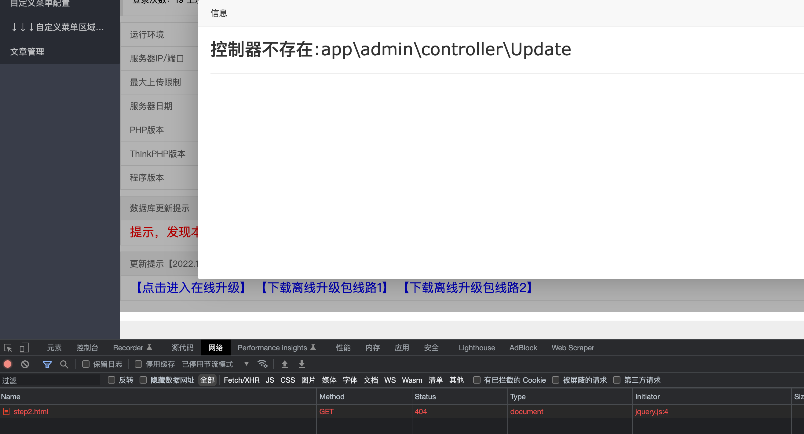Import HAR file using the upload arrow icon
Image resolution: width=804 pixels, height=434 pixels.
(284, 364)
